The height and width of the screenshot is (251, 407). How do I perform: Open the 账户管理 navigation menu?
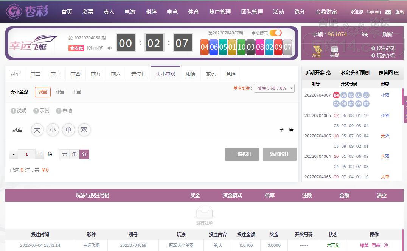(220, 12)
